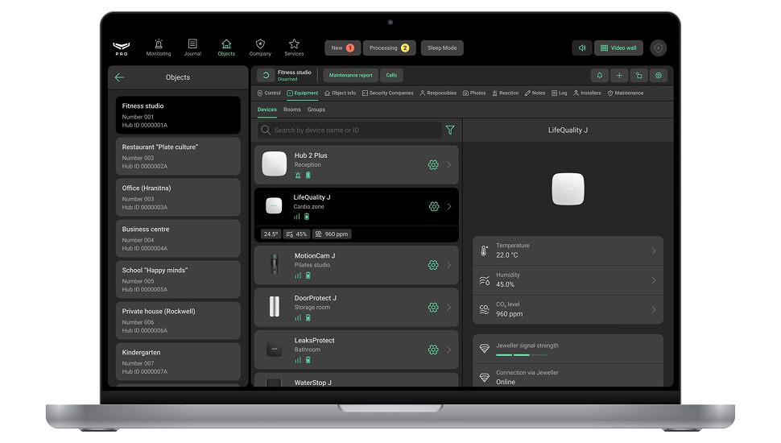Click the refresh icon beside Fitness studio
Viewport: 781px width, 443px height.
tap(266, 75)
